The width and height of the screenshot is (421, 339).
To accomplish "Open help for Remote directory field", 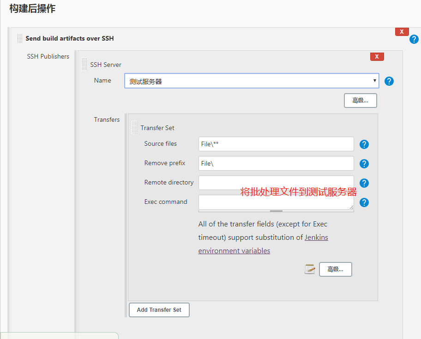I will click(x=364, y=183).
